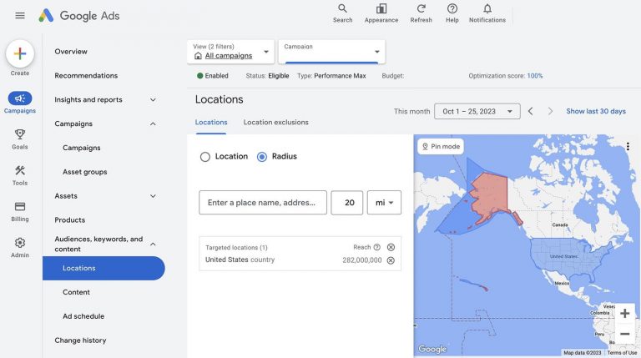Image resolution: width=641 pixels, height=358 pixels.
Task: Click Show last 30 days link
Action: click(x=596, y=111)
